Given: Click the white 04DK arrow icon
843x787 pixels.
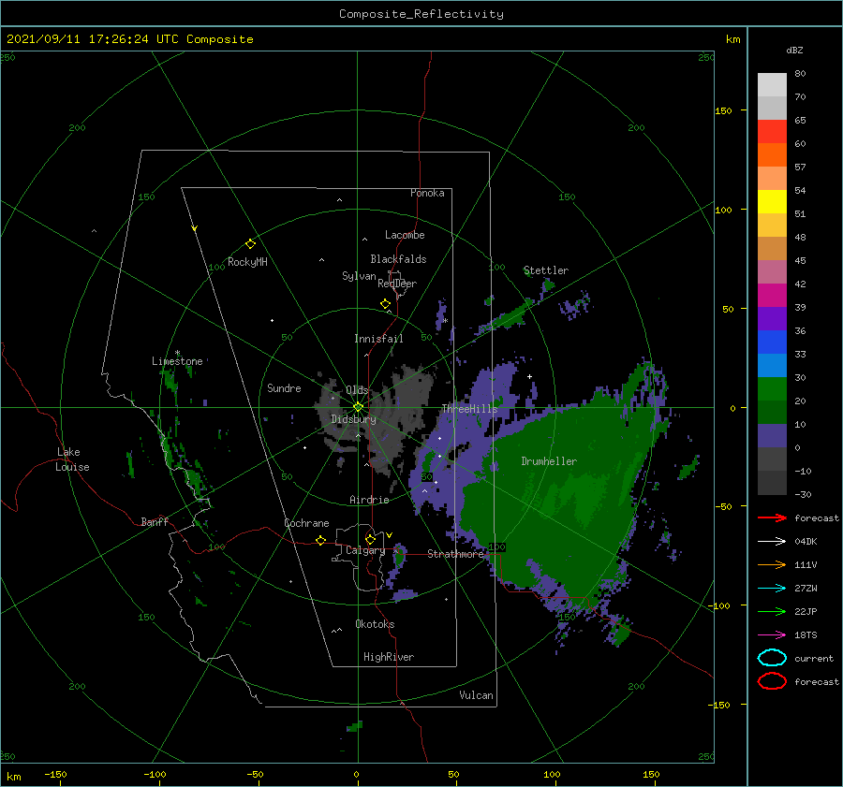Looking at the screenshot, I should pyautogui.click(x=772, y=542).
